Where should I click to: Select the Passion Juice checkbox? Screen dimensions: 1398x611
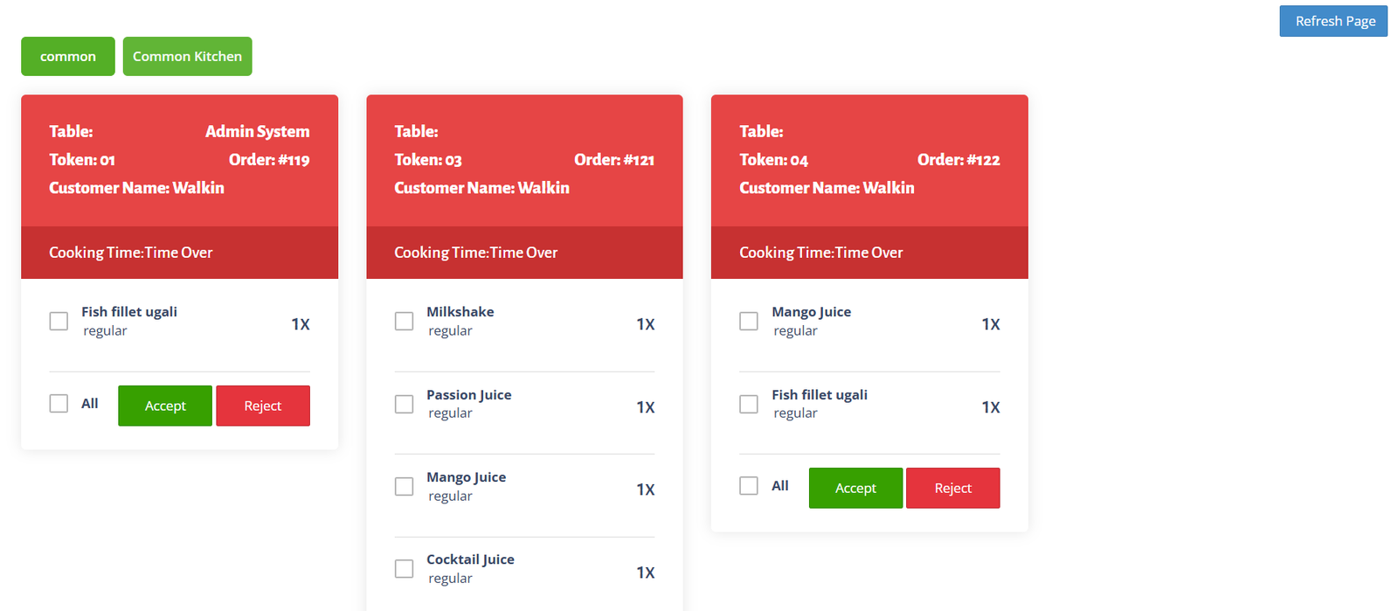[x=404, y=405]
